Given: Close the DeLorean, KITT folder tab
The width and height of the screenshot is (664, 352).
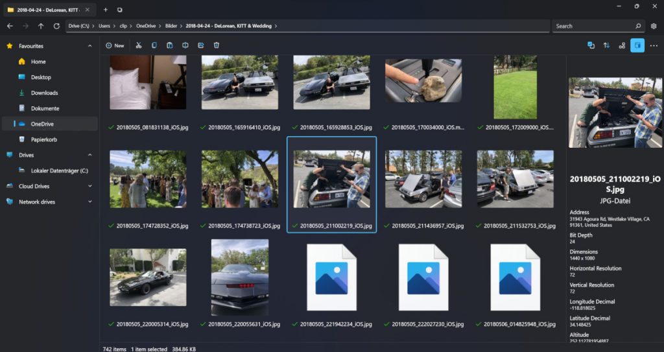Looking at the screenshot, I should point(88,10).
